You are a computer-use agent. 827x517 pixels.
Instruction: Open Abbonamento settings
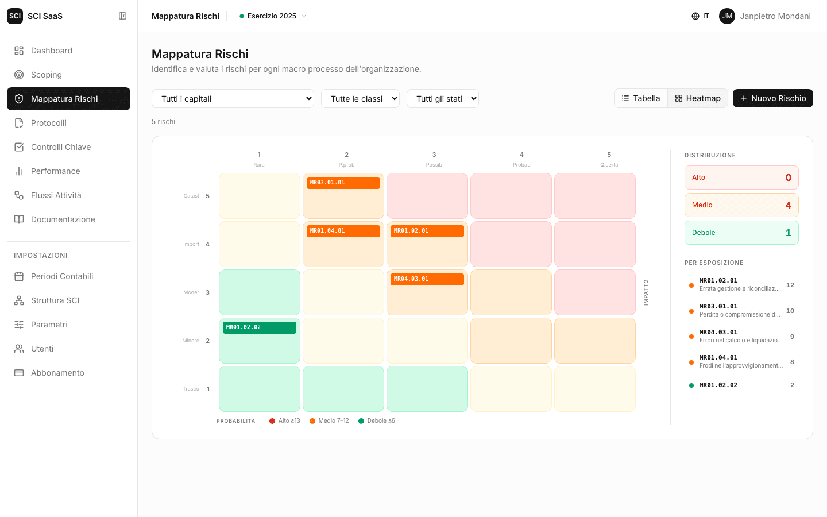coord(68,373)
